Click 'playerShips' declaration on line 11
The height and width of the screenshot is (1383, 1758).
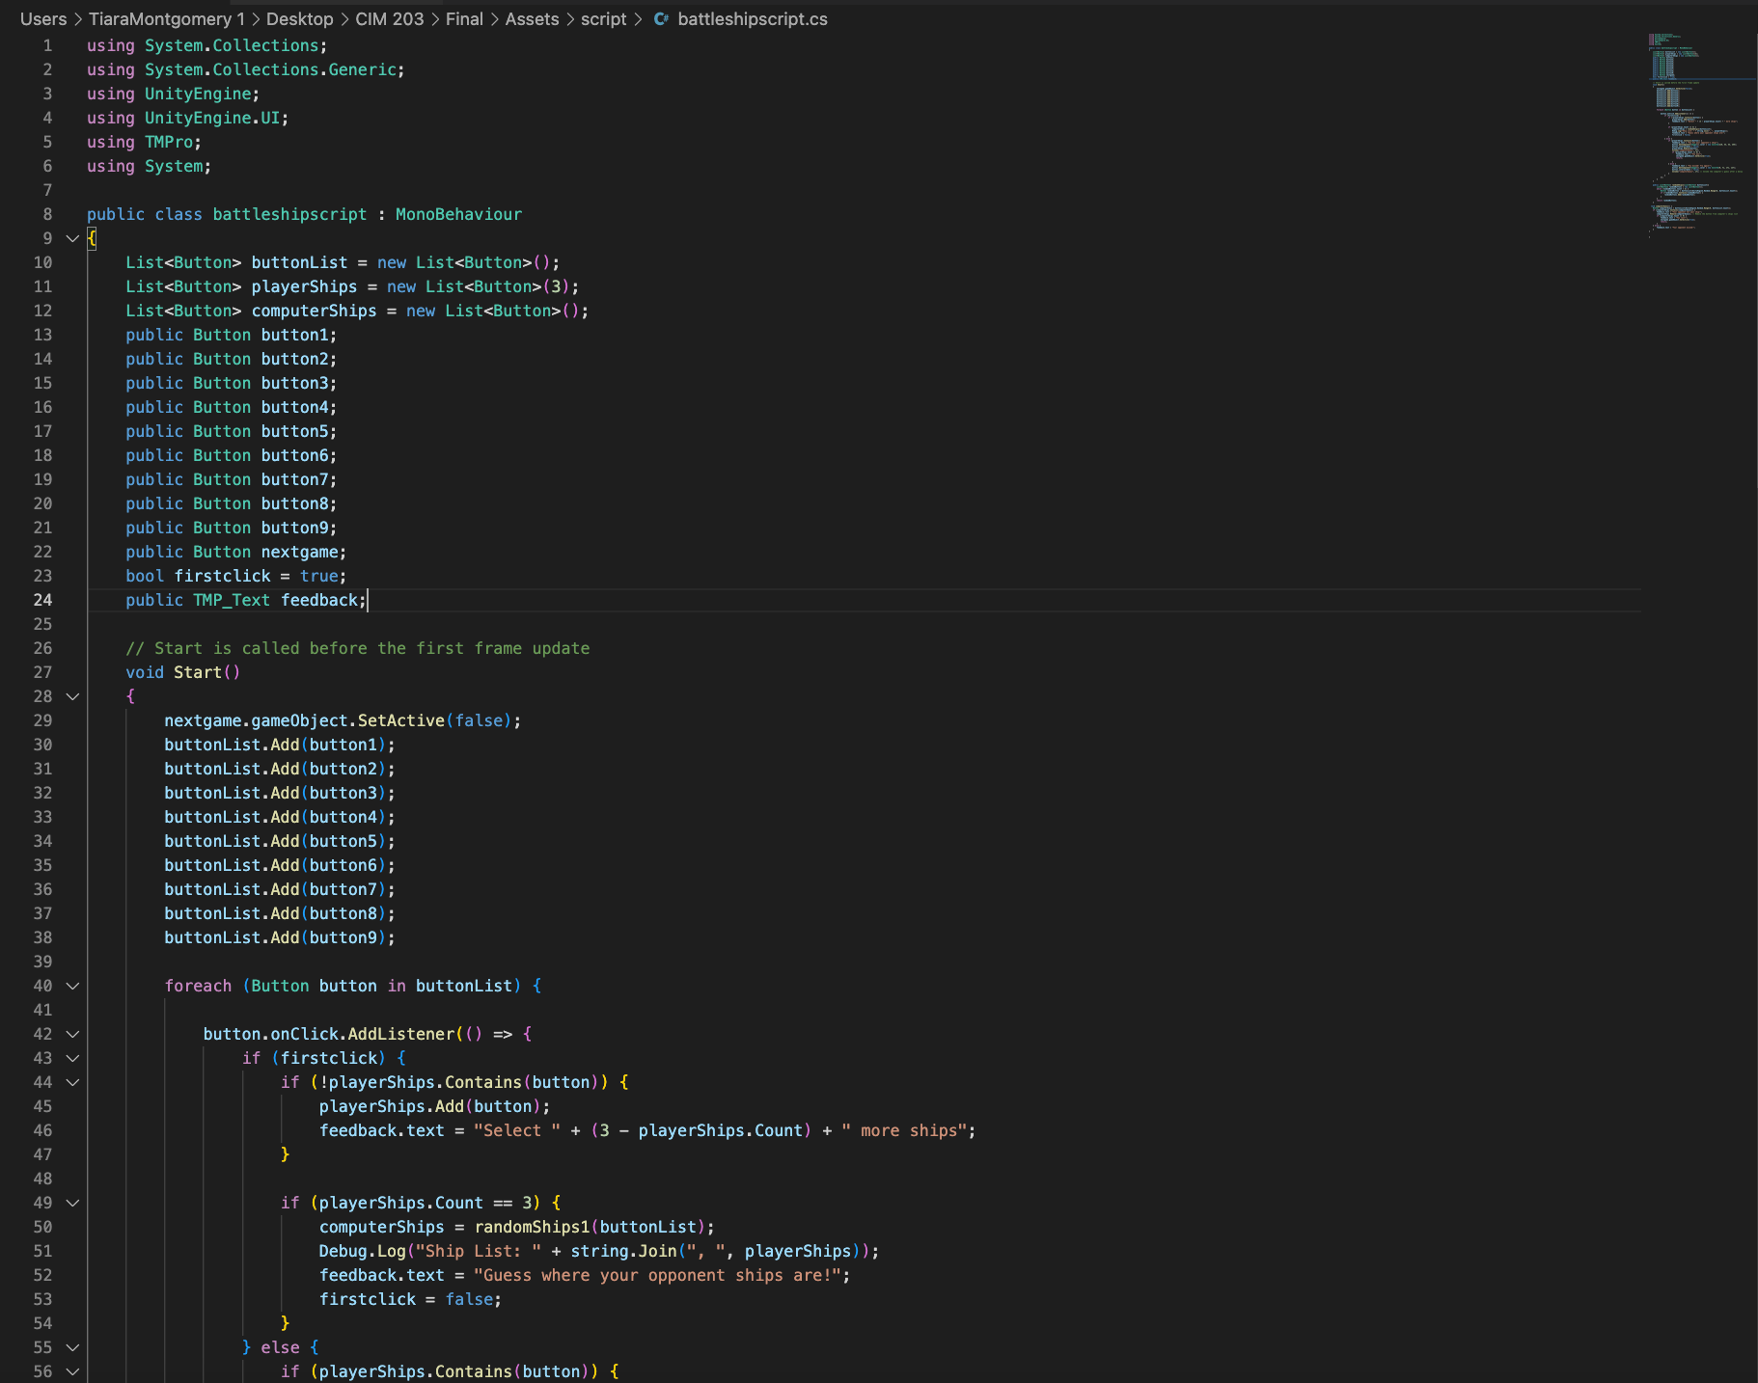click(x=304, y=286)
